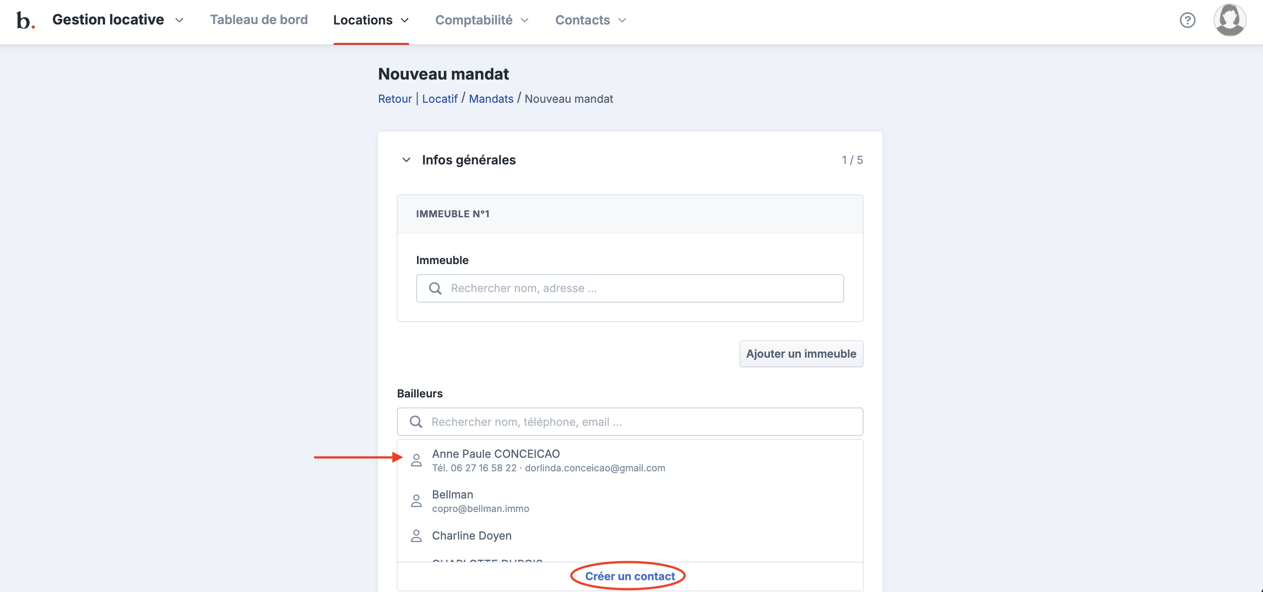Click the Retour breadcrumb link
Screen dimensions: 1263x592
click(x=395, y=99)
